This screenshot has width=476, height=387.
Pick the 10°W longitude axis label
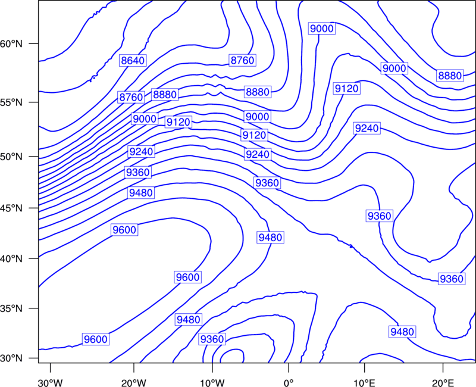212,383
